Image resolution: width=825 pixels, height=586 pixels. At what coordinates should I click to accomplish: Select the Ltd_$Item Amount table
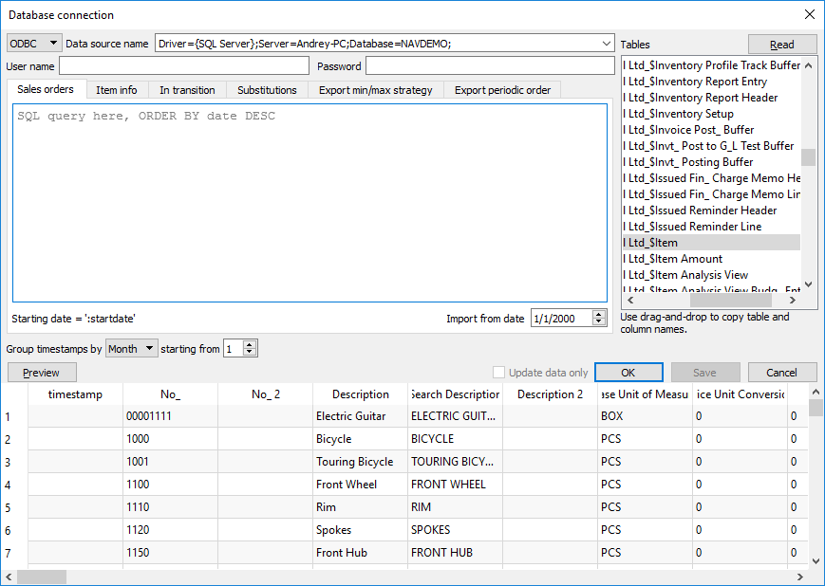[x=675, y=259]
